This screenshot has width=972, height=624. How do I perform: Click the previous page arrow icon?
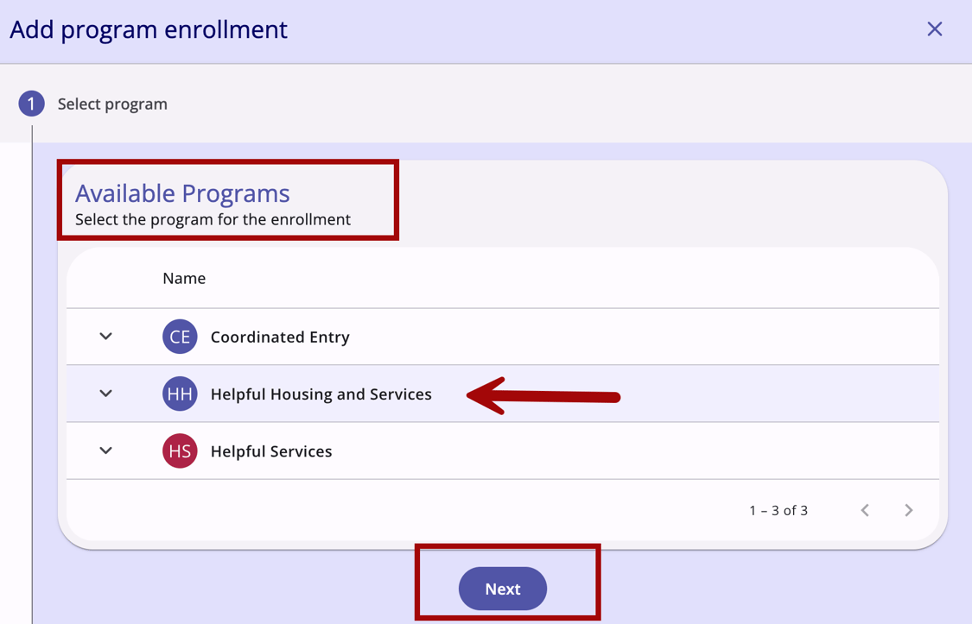[x=865, y=510]
